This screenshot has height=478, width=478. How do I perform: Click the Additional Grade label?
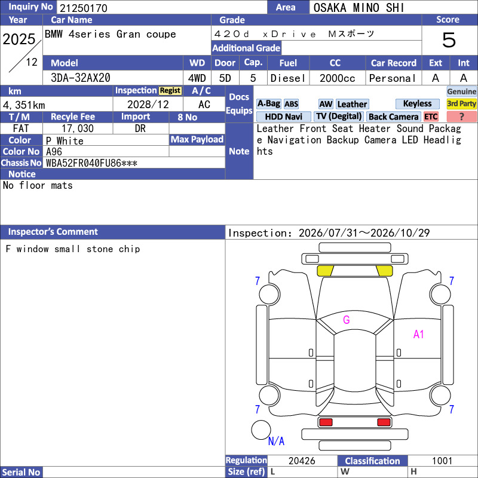click(246, 48)
